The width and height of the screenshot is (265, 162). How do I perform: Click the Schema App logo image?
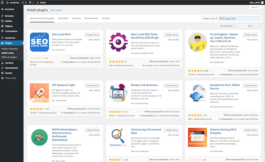click(118, 137)
